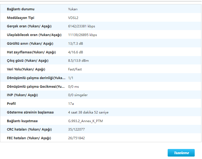
Task: Select 'Gerçek oran (Yukarı/ Aşağı)' label
Action: point(29,26)
